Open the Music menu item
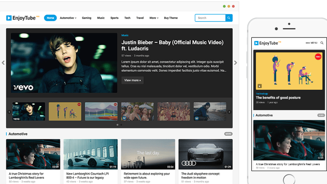The height and width of the screenshot is (184, 327). (x=101, y=18)
